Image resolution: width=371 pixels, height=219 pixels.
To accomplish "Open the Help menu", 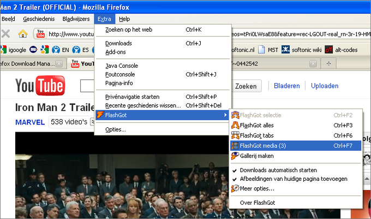I will 124,19.
